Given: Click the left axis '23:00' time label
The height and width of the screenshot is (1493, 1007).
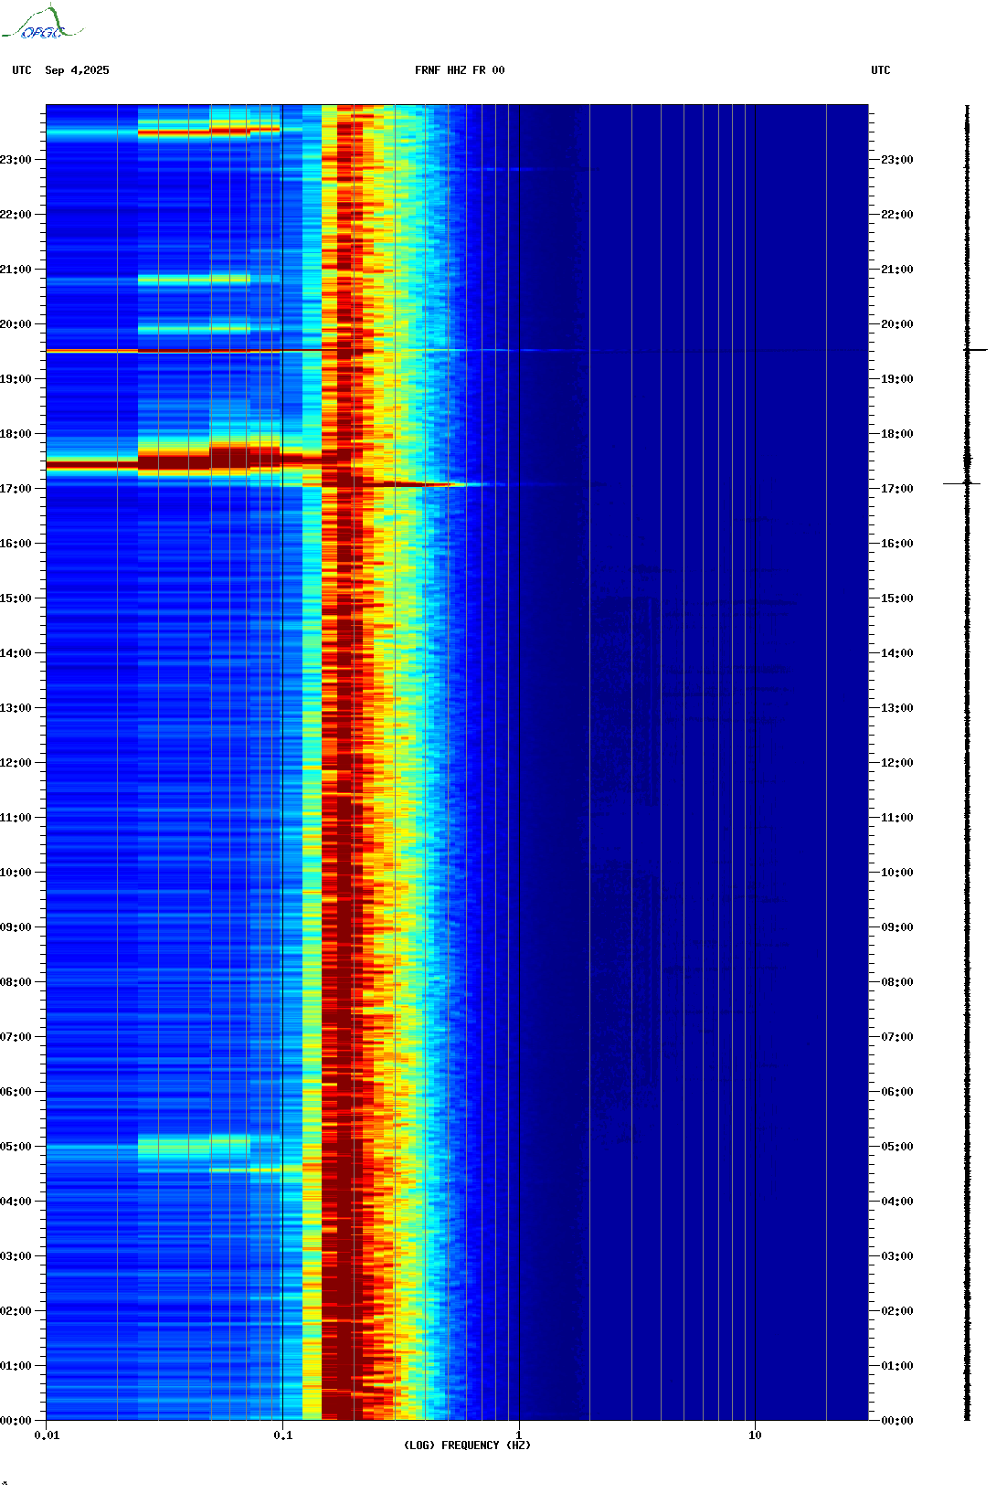Looking at the screenshot, I should tap(16, 160).
